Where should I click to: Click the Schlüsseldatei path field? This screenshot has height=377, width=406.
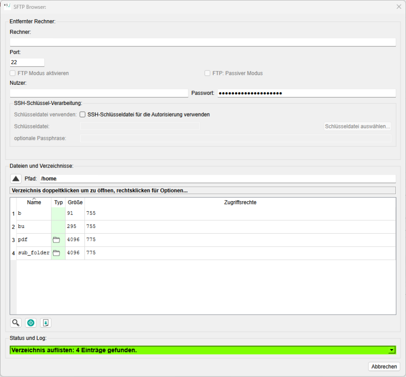click(x=140, y=127)
